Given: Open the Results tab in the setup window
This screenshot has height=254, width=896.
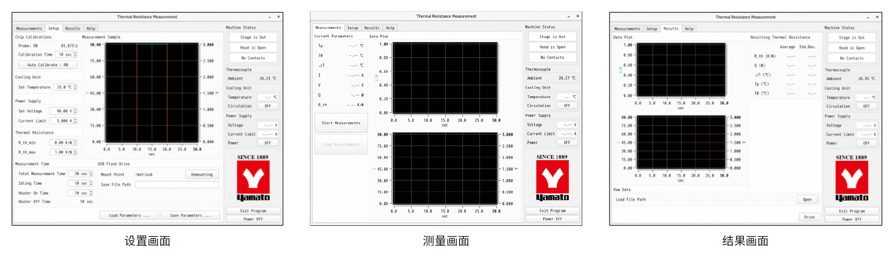Looking at the screenshot, I should (x=73, y=29).
